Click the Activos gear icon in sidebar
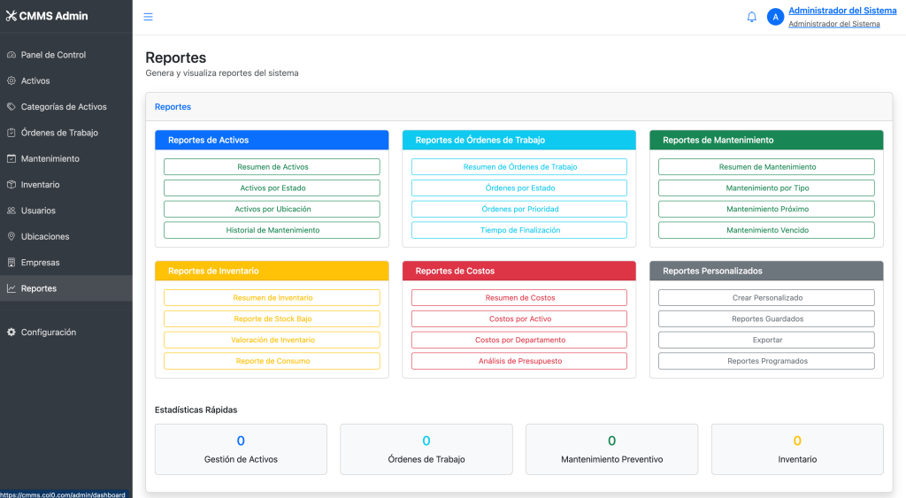906x498 pixels. coord(11,80)
